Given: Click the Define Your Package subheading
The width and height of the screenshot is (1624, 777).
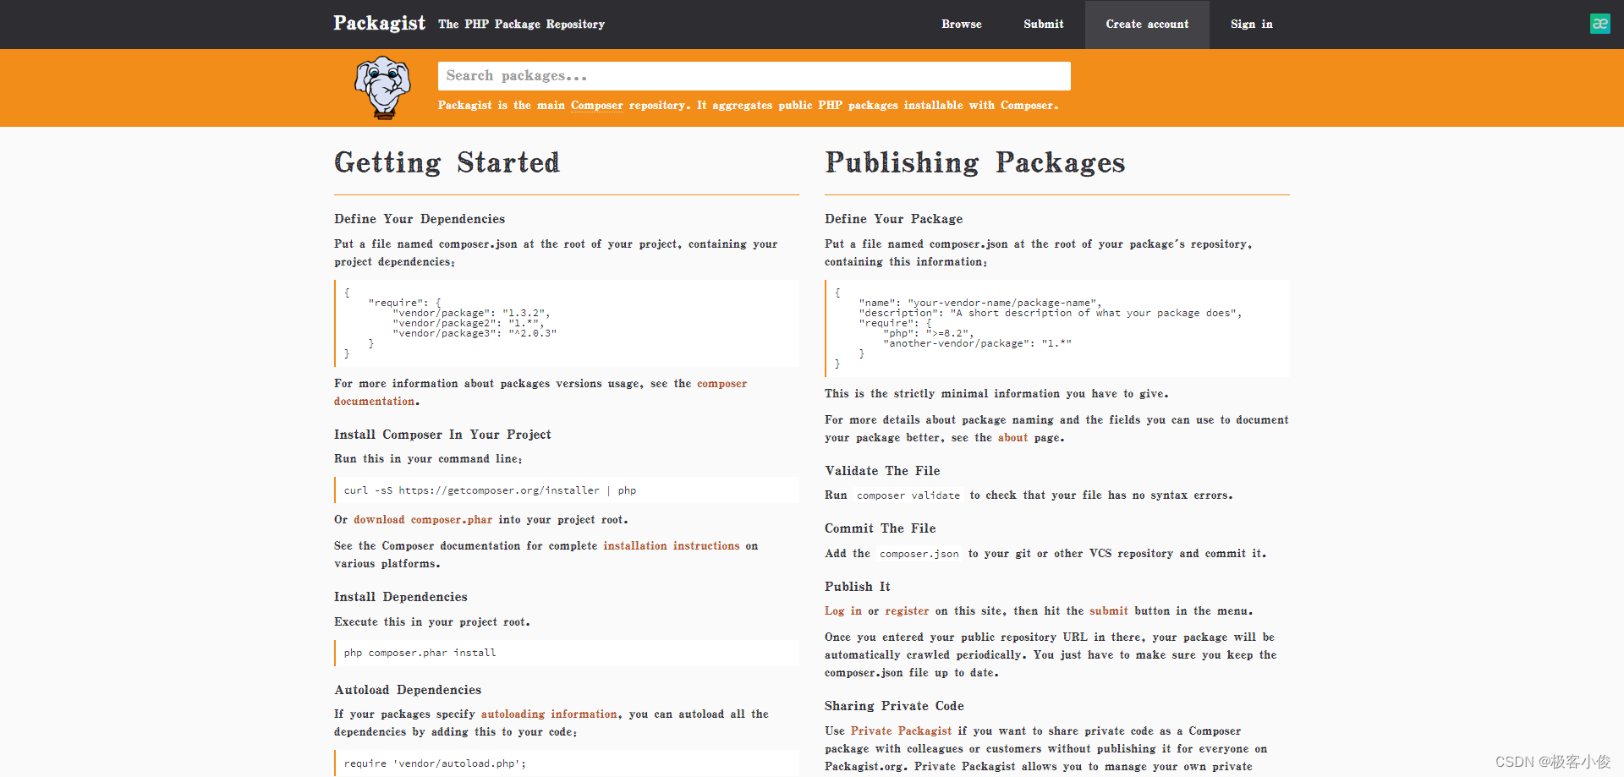Looking at the screenshot, I should click(x=894, y=219).
